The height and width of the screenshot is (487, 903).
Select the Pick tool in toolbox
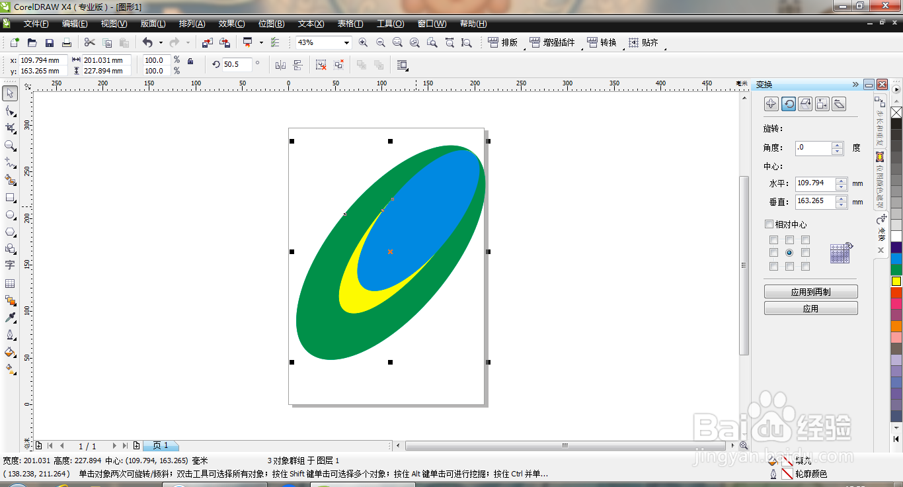(x=10, y=93)
